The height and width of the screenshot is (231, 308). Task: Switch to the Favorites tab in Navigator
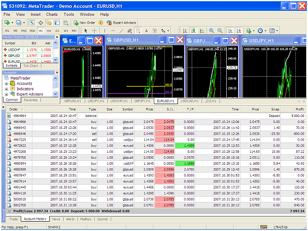[31, 100]
